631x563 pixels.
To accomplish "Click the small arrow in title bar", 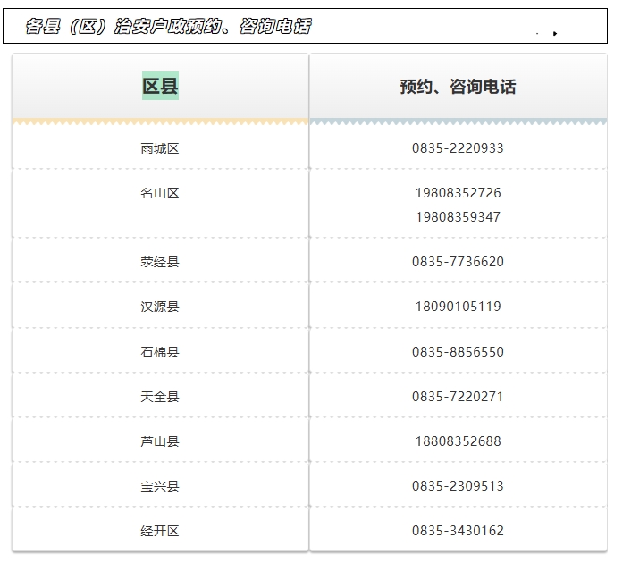I will (555, 34).
